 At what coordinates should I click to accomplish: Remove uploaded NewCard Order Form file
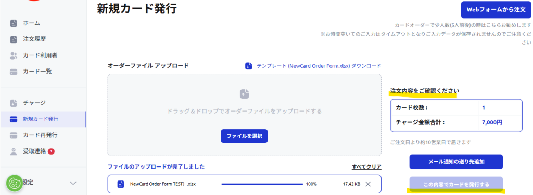368,184
